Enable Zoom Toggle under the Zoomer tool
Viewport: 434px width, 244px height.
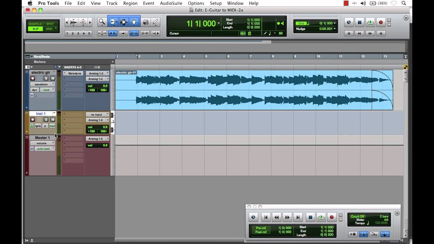tap(102, 33)
